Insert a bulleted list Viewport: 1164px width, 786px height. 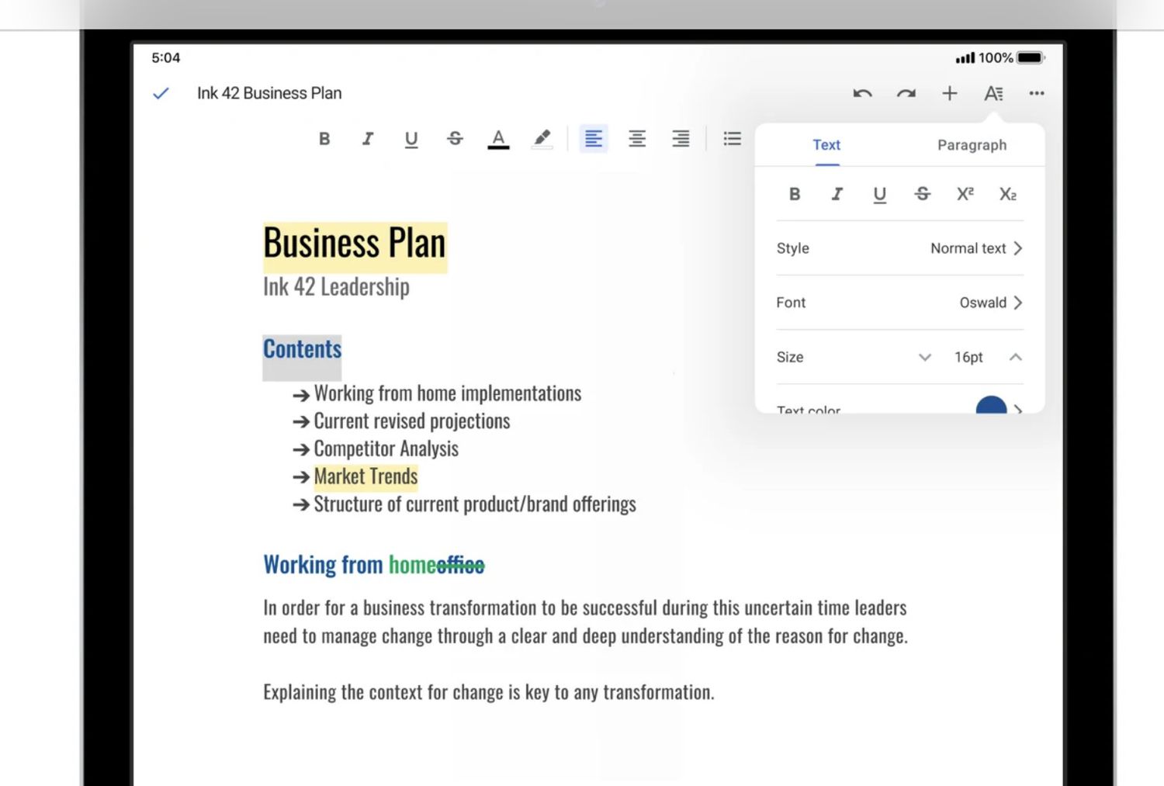(x=732, y=139)
